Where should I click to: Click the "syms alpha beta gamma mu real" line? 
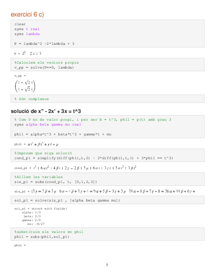(x=48, y=124)
